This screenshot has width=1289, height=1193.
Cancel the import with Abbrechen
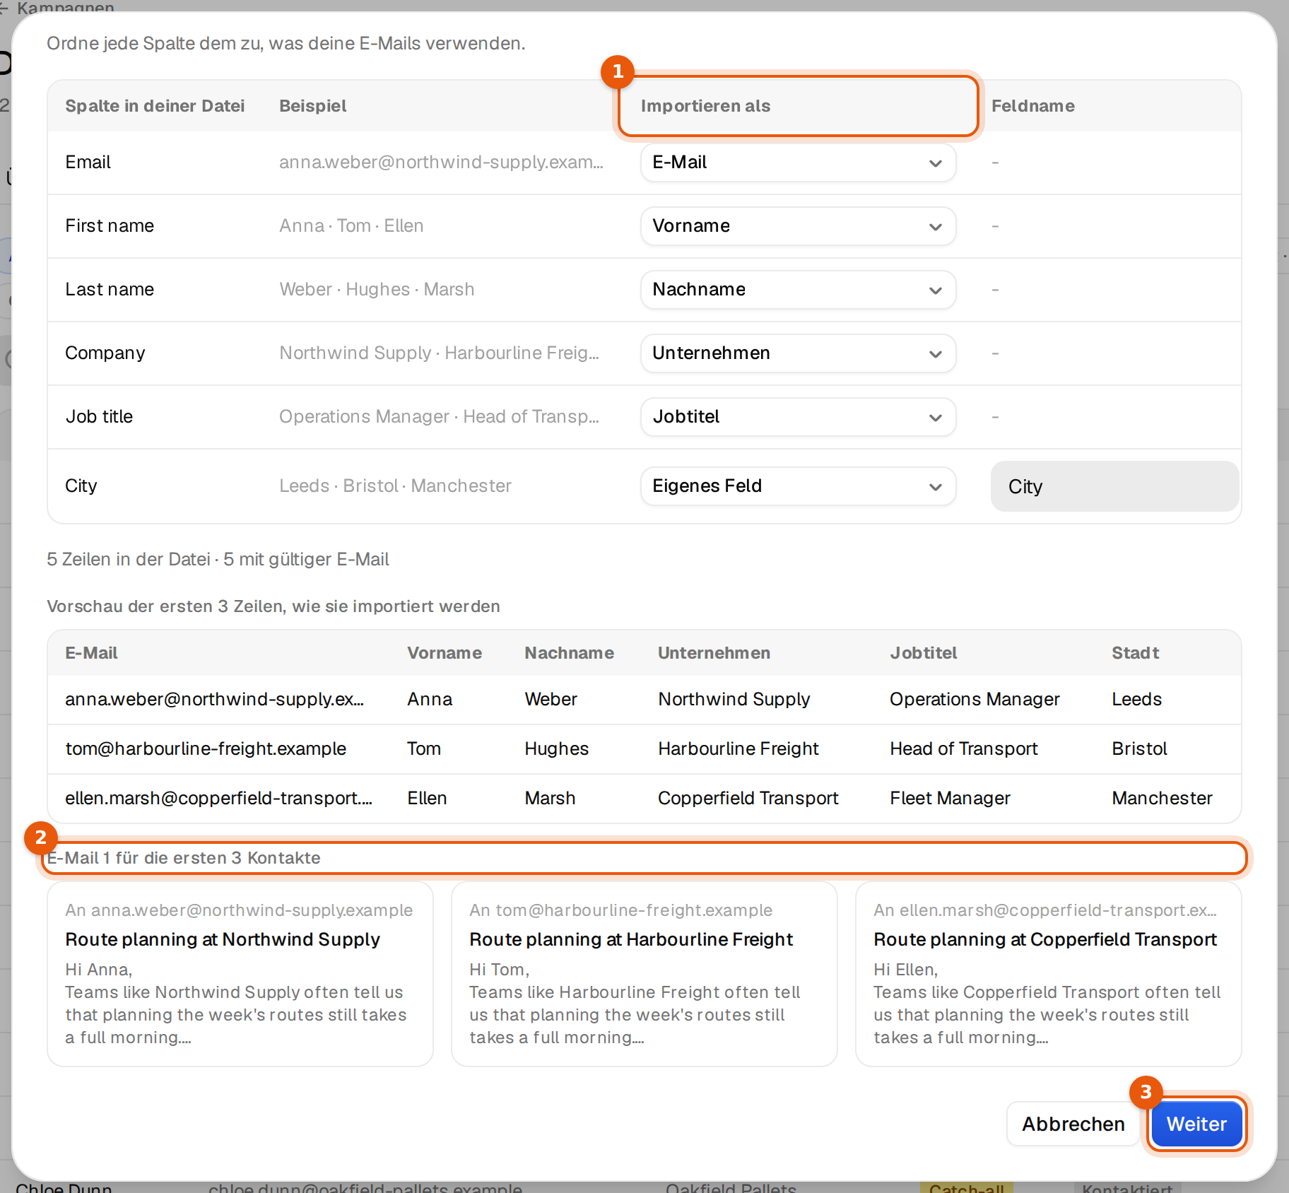(1073, 1124)
